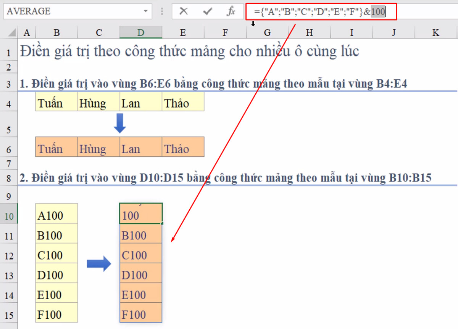Select yellow cell "C100" in column B
The image size is (458, 329).
[x=56, y=254]
